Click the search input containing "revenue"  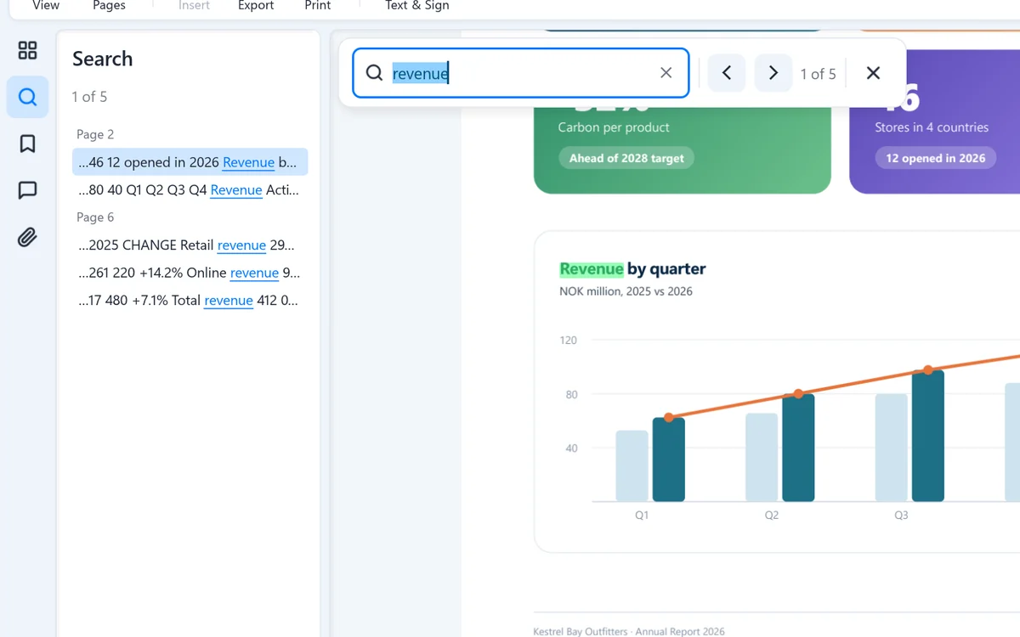tap(520, 73)
